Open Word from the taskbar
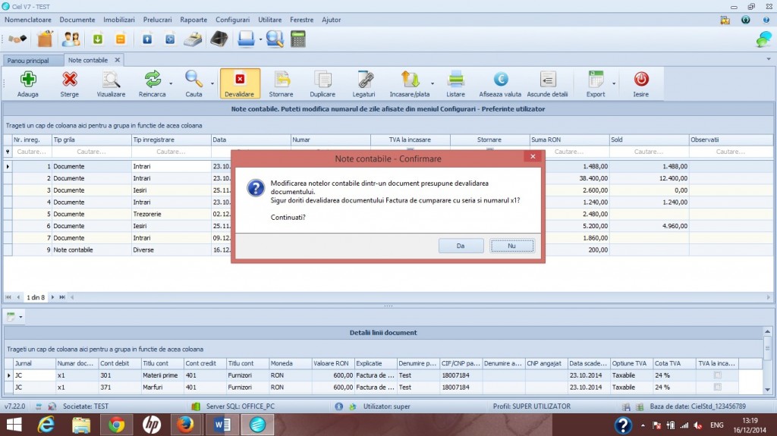777x436 pixels. [222, 425]
